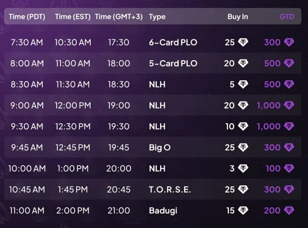
Task: Click the Time (PDT) column header
Action: point(27,17)
